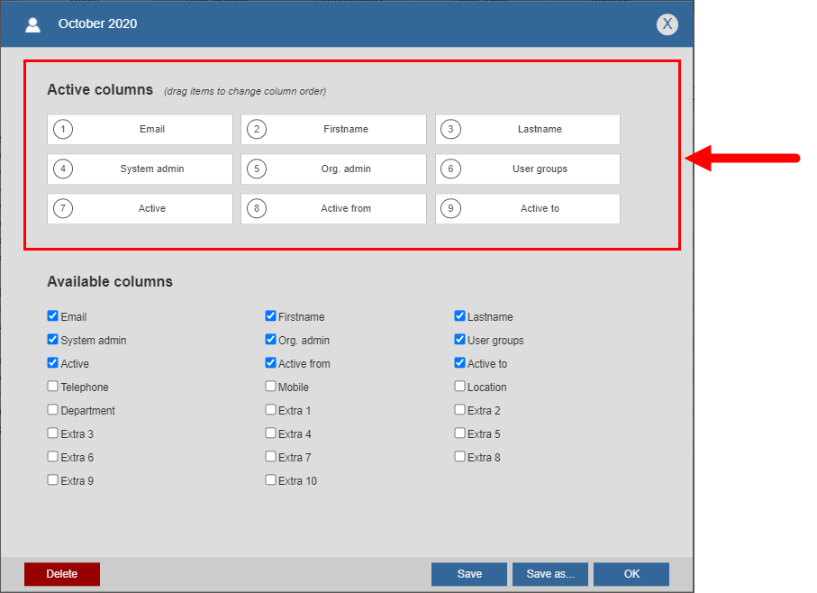The width and height of the screenshot is (817, 593).
Task: Tick the Extra 10 checkbox
Action: 270,480
